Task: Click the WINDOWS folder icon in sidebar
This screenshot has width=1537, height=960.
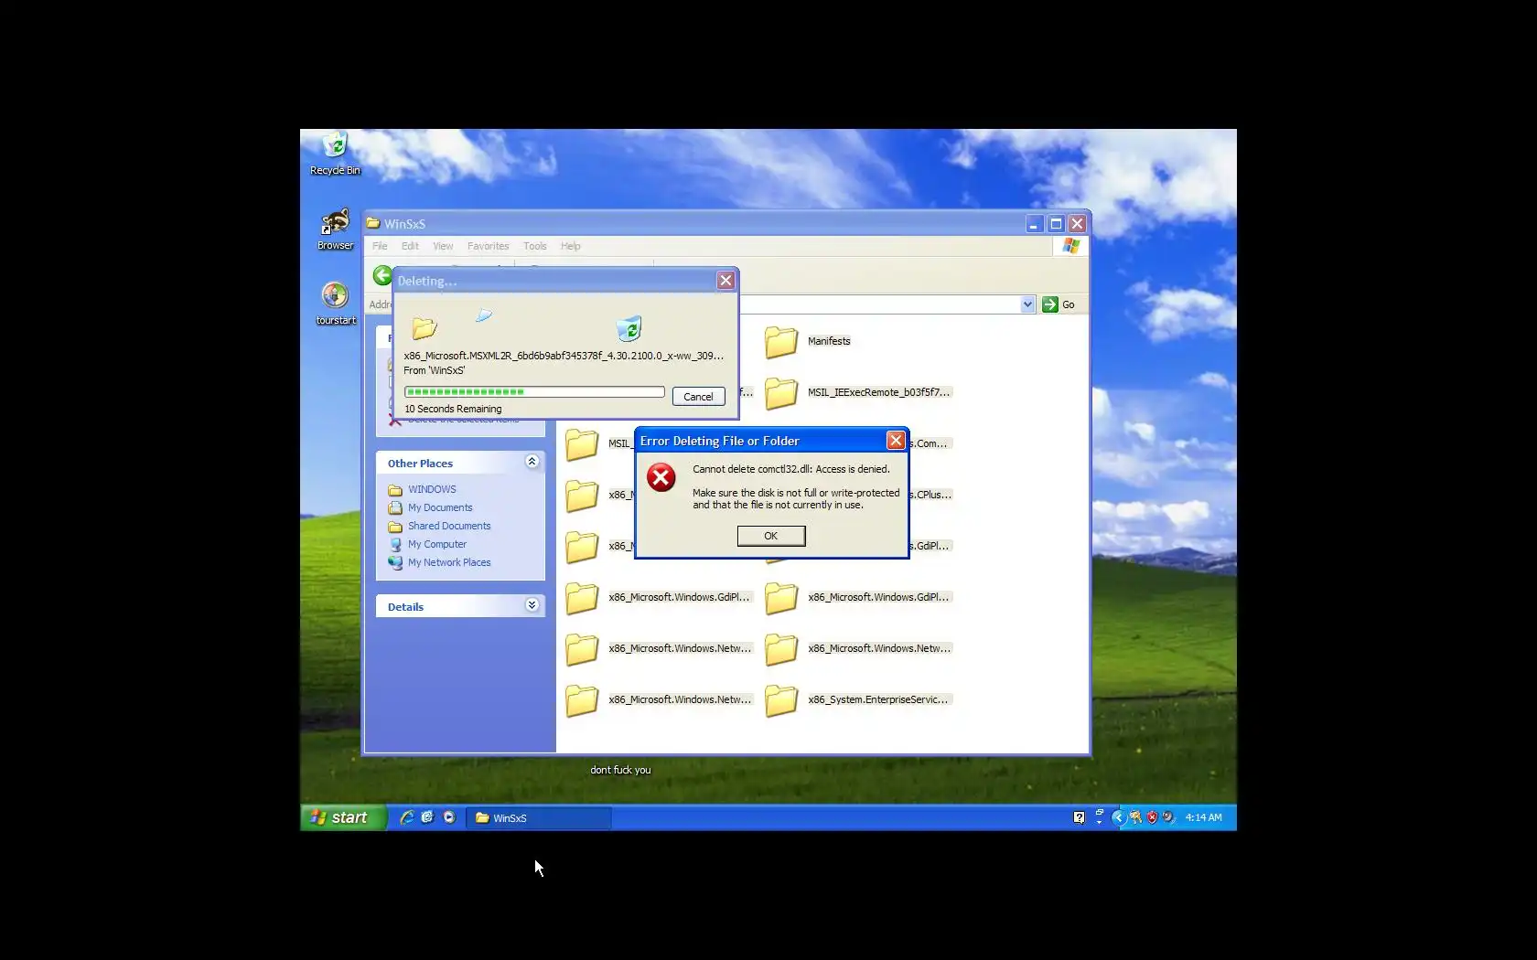Action: tap(395, 490)
